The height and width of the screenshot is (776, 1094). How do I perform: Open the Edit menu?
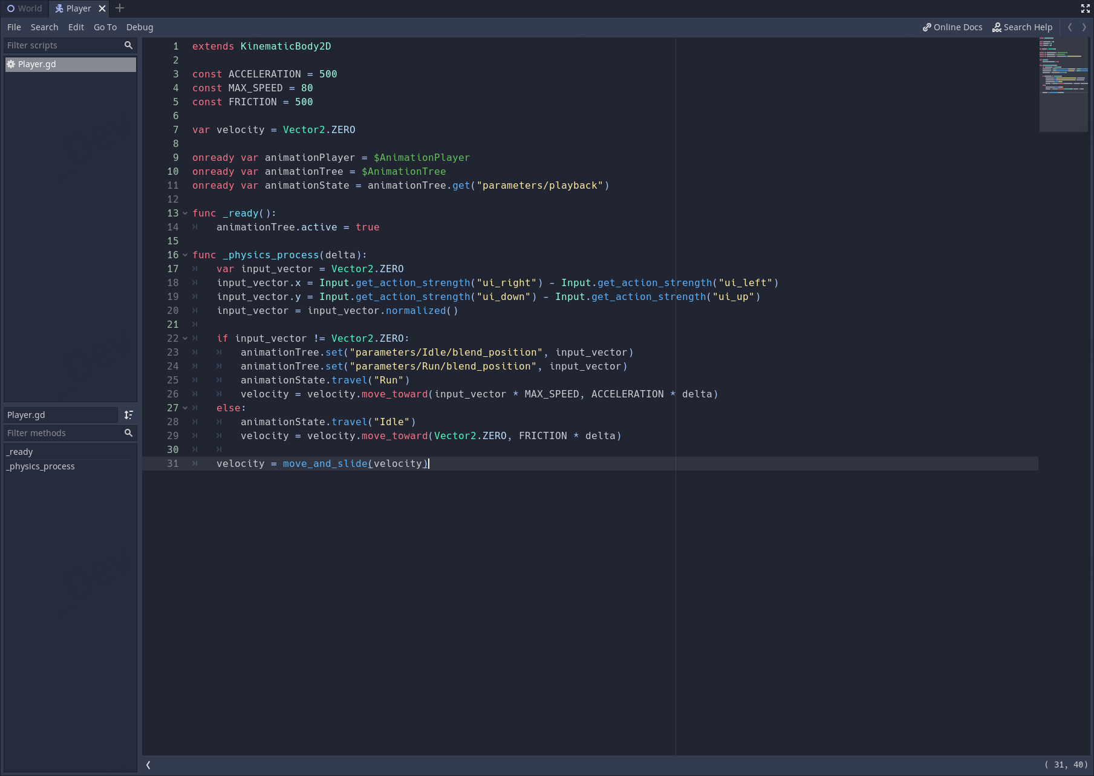(x=76, y=27)
